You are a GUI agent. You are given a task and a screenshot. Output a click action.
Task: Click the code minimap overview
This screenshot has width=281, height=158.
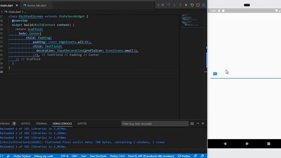pos(192,21)
